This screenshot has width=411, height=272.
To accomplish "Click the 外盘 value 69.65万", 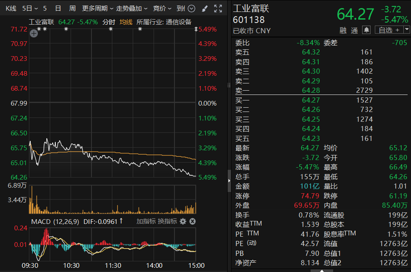I will click(307, 205).
